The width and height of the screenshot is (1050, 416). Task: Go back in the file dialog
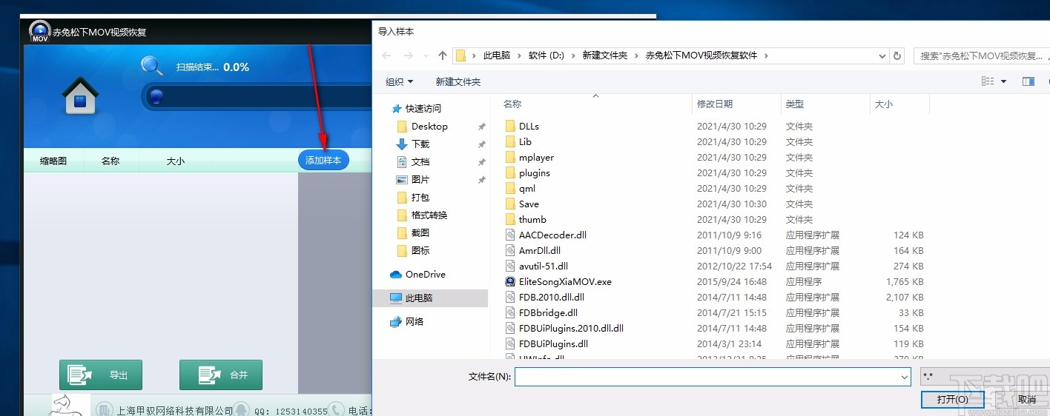386,56
